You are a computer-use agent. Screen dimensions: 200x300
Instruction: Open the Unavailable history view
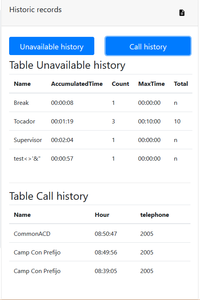click(x=52, y=46)
